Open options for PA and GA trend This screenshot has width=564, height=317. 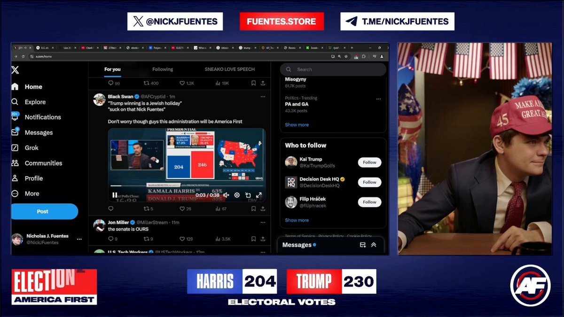[x=378, y=100]
